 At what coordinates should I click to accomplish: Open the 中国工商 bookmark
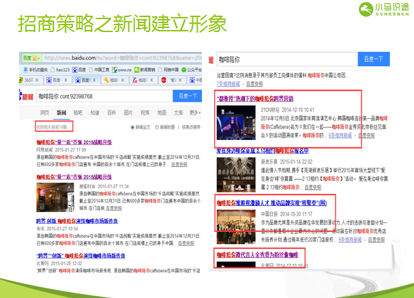point(99,70)
